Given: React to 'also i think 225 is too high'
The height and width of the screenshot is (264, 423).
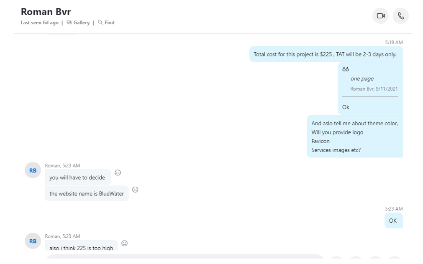Looking at the screenshot, I should [124, 243].
